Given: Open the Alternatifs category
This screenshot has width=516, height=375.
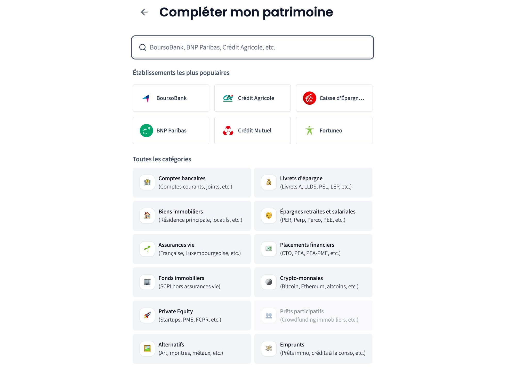Looking at the screenshot, I should 191,349.
